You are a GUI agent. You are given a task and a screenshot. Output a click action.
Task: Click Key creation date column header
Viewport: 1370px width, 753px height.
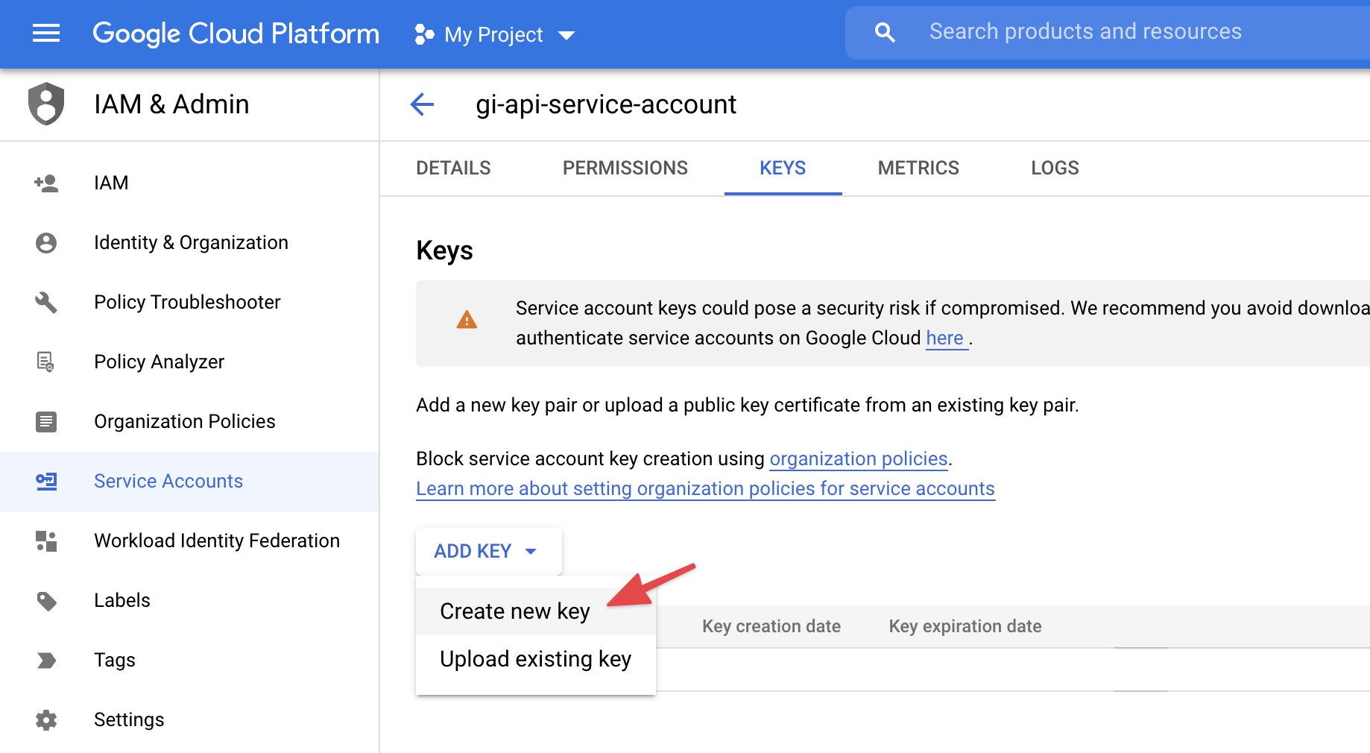click(x=771, y=626)
